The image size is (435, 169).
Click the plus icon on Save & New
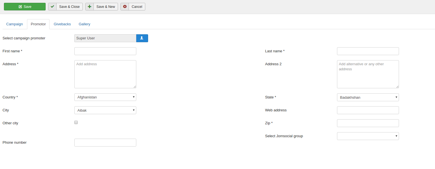[90, 6]
